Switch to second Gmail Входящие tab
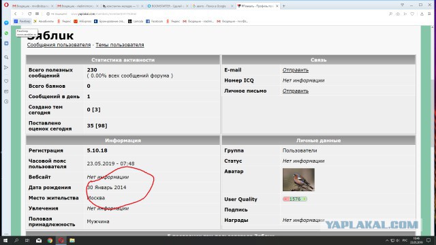This screenshot has height=245, width=436. (x=78, y=6)
